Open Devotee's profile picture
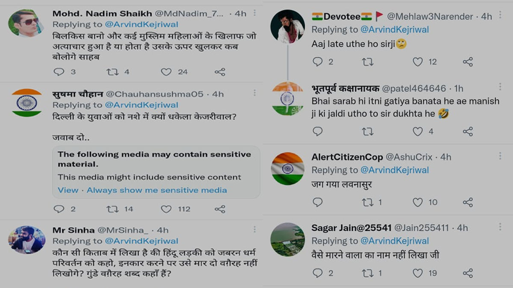 (x=287, y=26)
